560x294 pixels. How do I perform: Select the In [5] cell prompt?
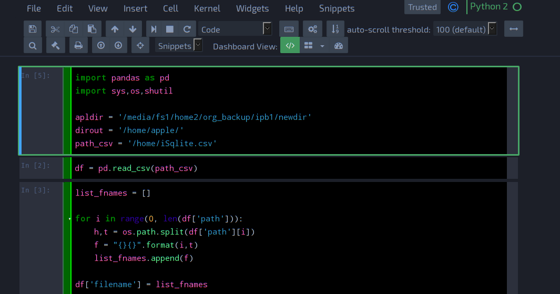(36, 76)
